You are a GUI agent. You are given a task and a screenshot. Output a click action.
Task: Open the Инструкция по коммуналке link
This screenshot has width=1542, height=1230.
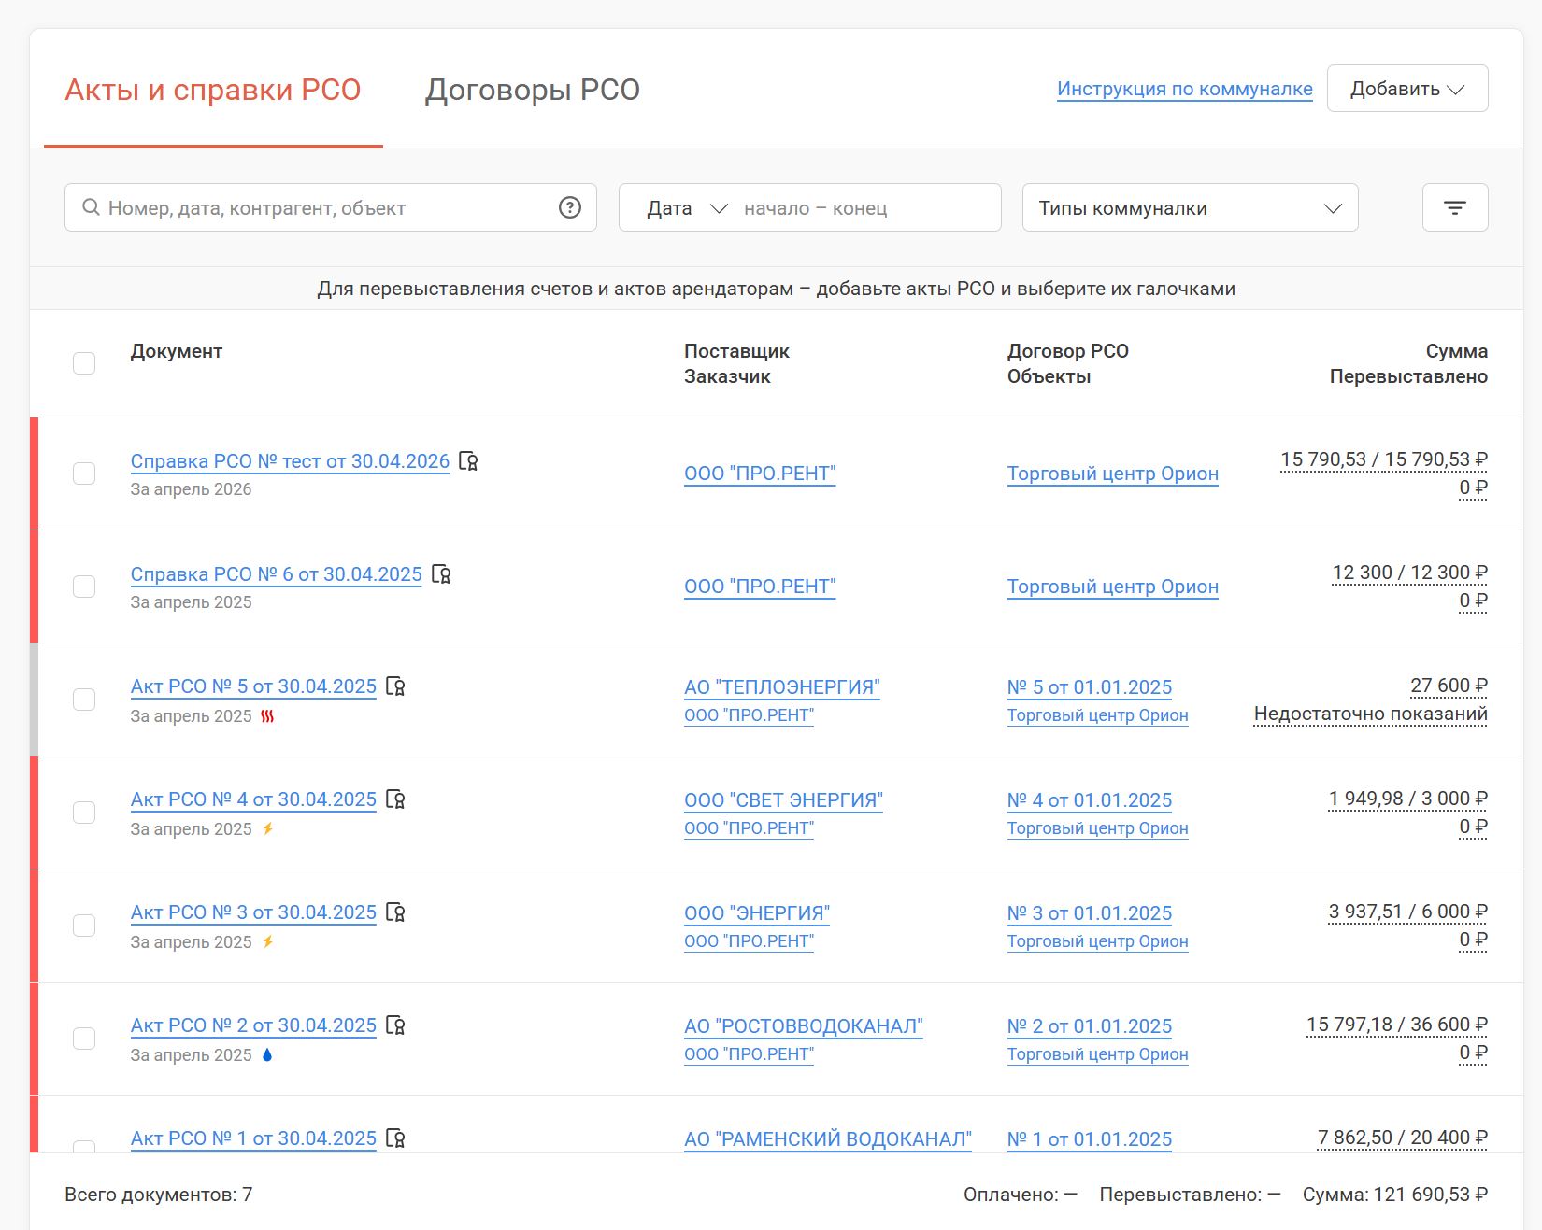coord(1185,89)
